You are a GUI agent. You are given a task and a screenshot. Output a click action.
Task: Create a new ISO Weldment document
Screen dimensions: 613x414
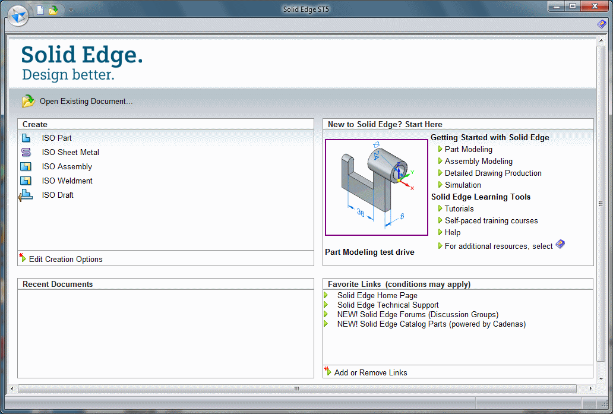click(x=67, y=181)
